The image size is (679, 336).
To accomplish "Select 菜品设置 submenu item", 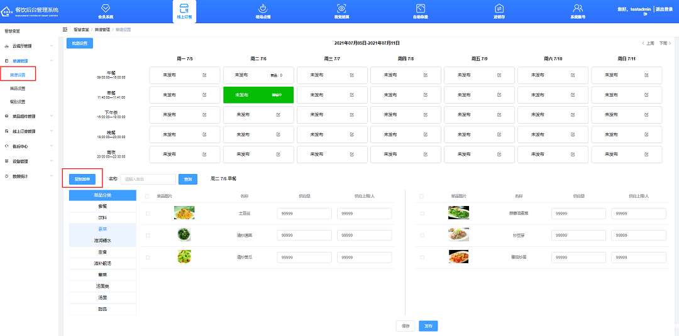I will point(18,89).
